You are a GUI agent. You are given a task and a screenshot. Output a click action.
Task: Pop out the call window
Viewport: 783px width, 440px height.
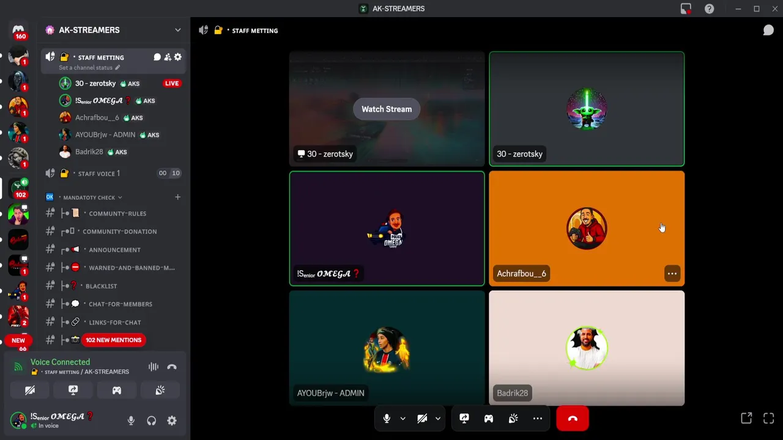[x=746, y=418]
